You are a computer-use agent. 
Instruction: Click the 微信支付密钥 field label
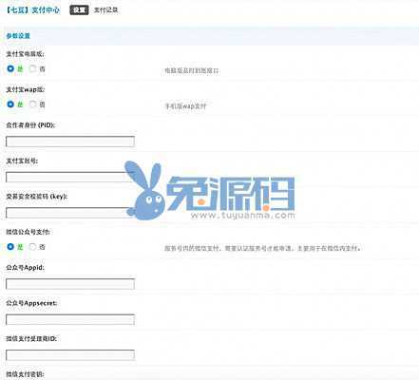(x=25, y=374)
